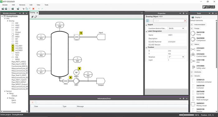Select the M motor symbol M001
Viewport: 218px width, 117px height.
tap(76, 73)
